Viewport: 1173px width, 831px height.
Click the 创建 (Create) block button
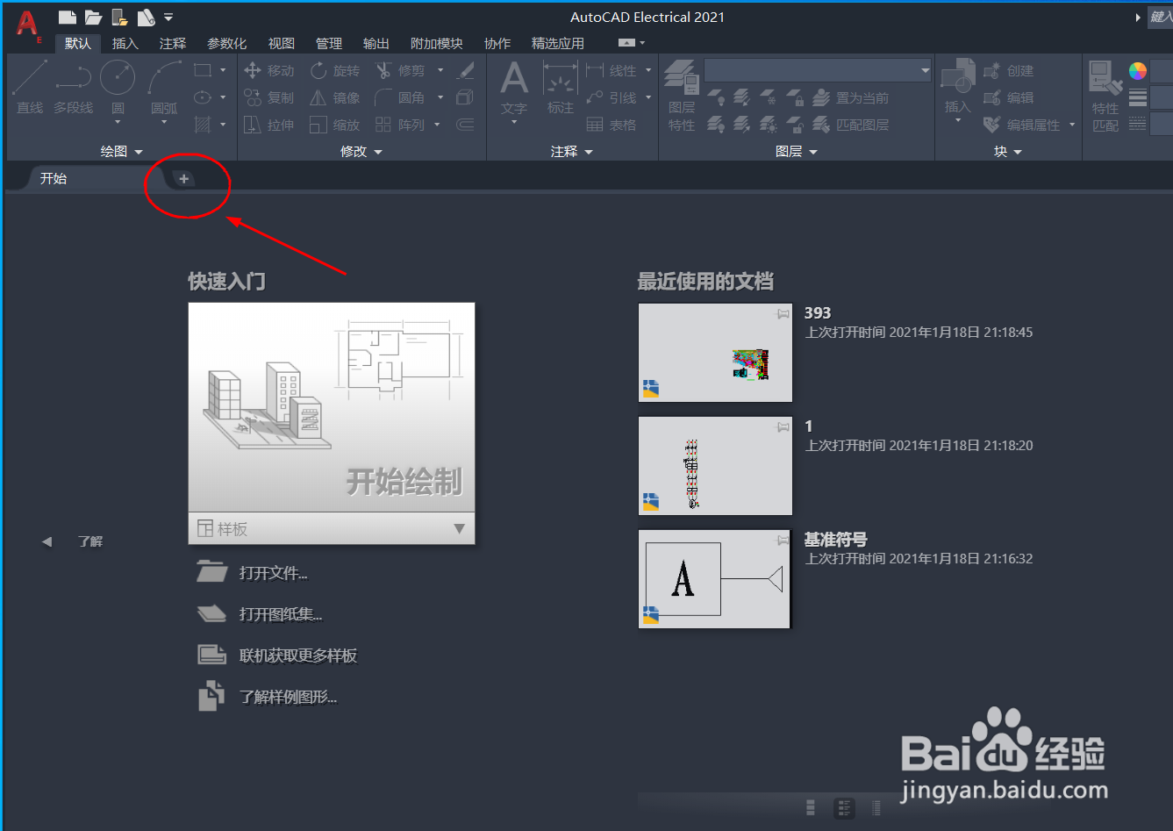pyautogui.click(x=1009, y=70)
